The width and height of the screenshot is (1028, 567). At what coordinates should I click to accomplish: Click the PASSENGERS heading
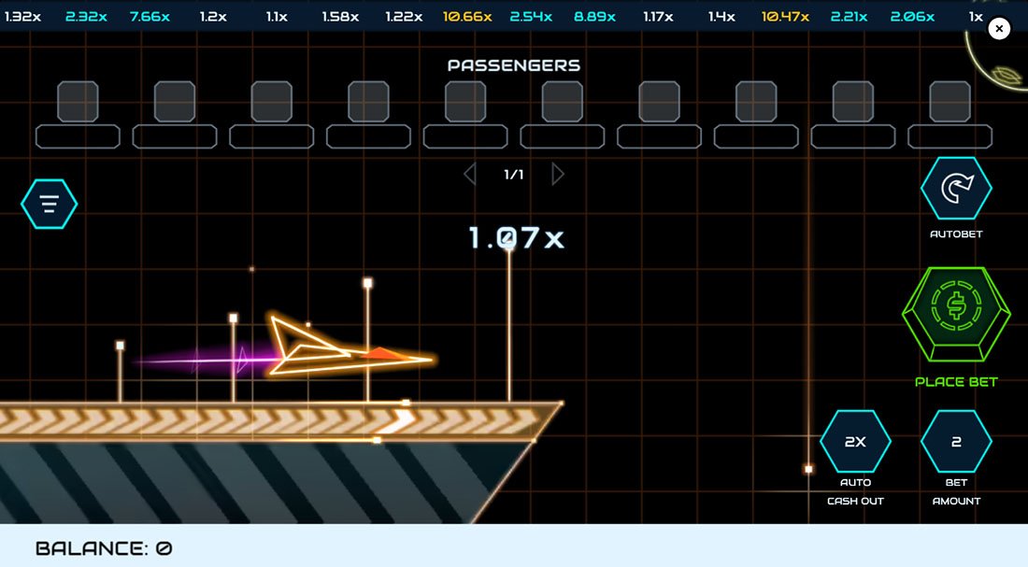click(514, 65)
